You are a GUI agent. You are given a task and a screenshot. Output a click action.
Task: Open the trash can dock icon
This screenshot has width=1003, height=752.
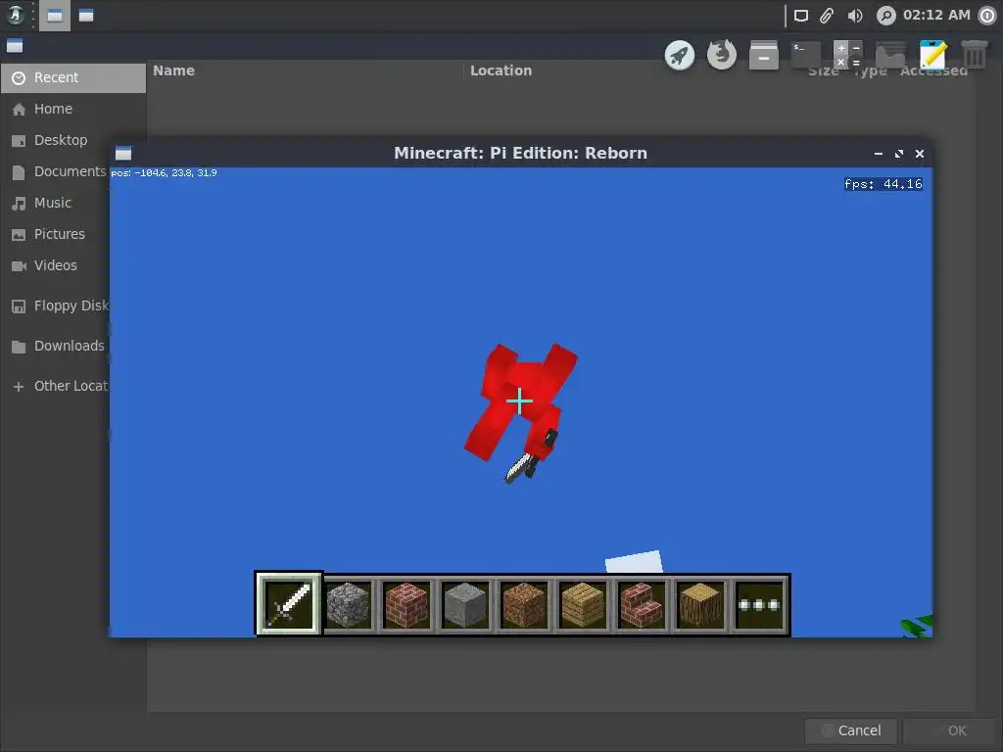(975, 55)
